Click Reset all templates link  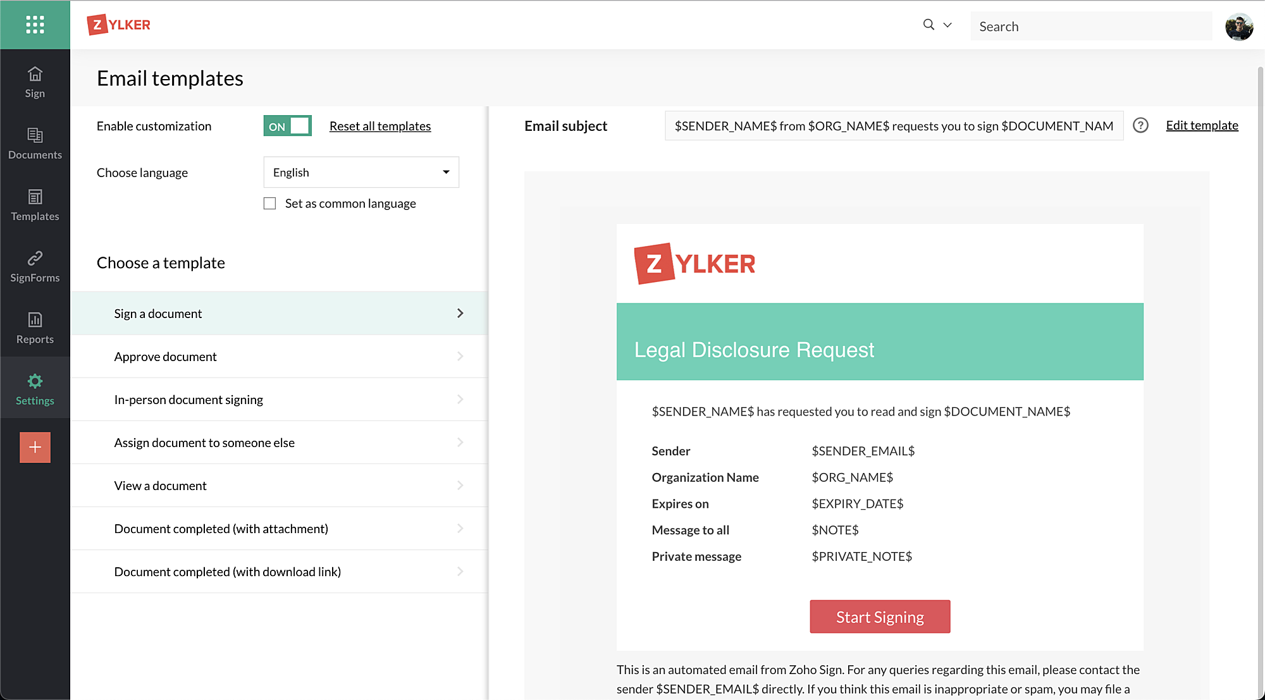(379, 126)
